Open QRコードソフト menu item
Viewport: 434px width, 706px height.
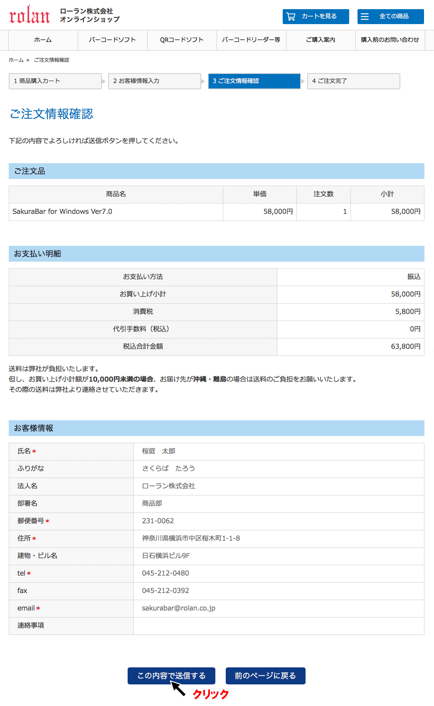pos(182,40)
